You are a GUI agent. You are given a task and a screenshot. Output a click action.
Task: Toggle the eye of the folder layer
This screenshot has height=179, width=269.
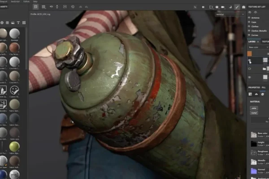(x=250, y=68)
